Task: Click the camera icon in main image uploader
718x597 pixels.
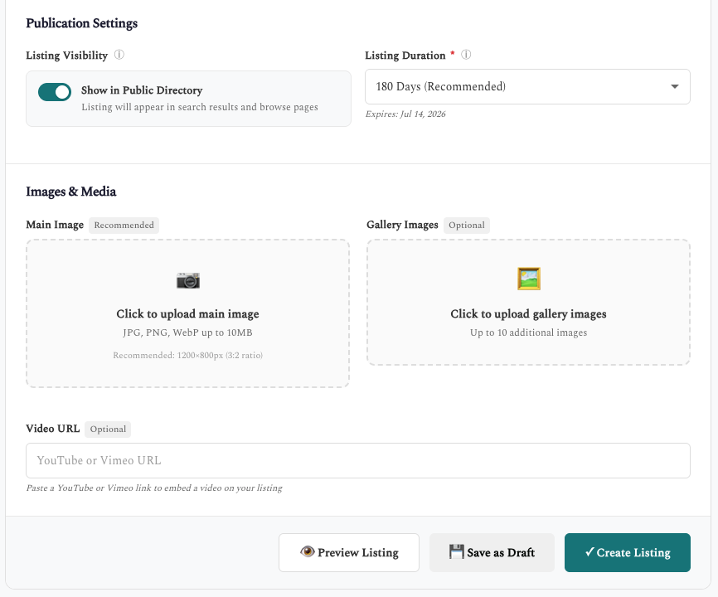Action: point(187,280)
